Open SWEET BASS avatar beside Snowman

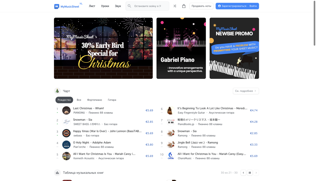(x=66, y=122)
